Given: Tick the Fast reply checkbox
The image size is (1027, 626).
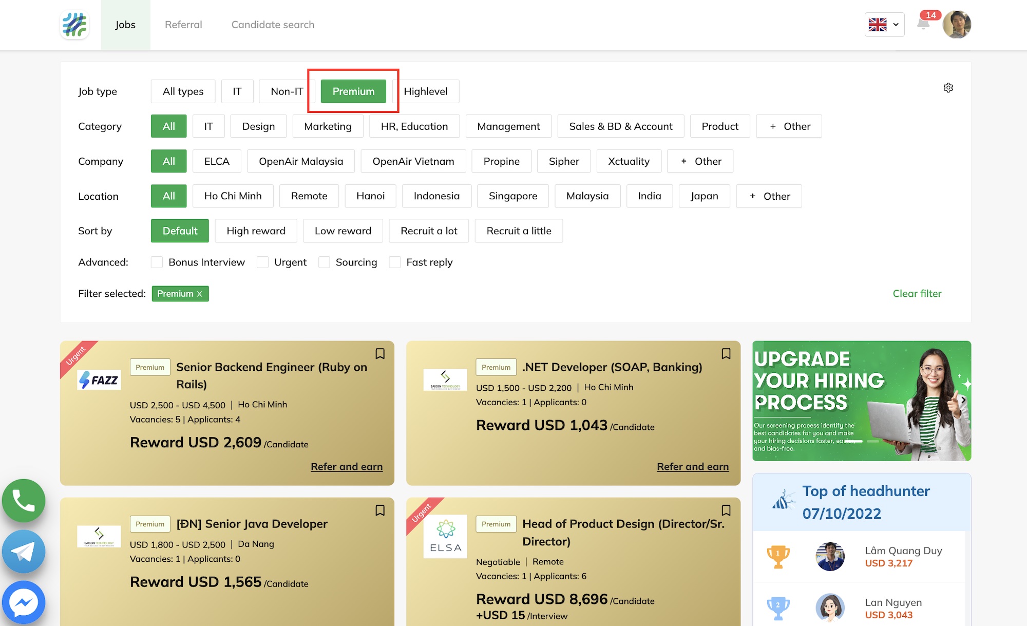Looking at the screenshot, I should pyautogui.click(x=395, y=262).
